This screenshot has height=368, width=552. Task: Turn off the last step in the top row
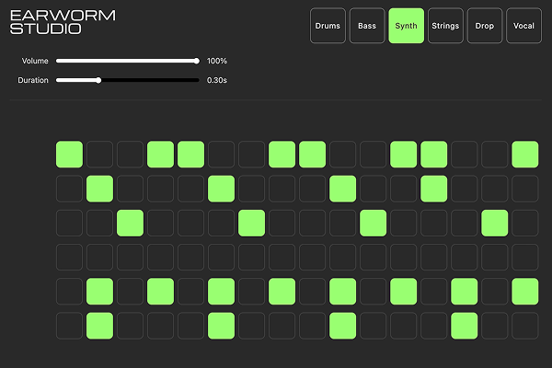pyautogui.click(x=524, y=154)
